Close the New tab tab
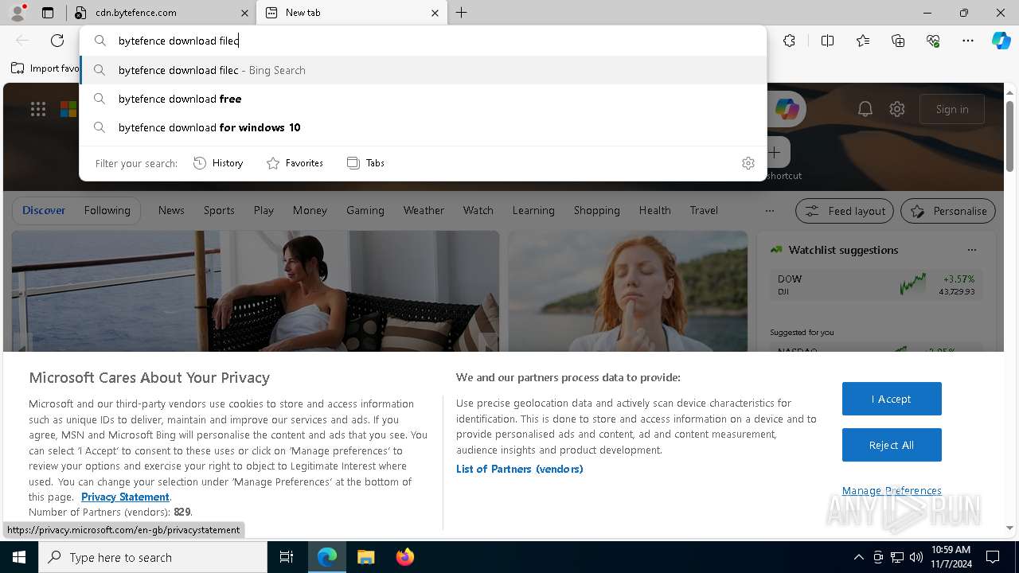1019x573 pixels. pyautogui.click(x=435, y=13)
